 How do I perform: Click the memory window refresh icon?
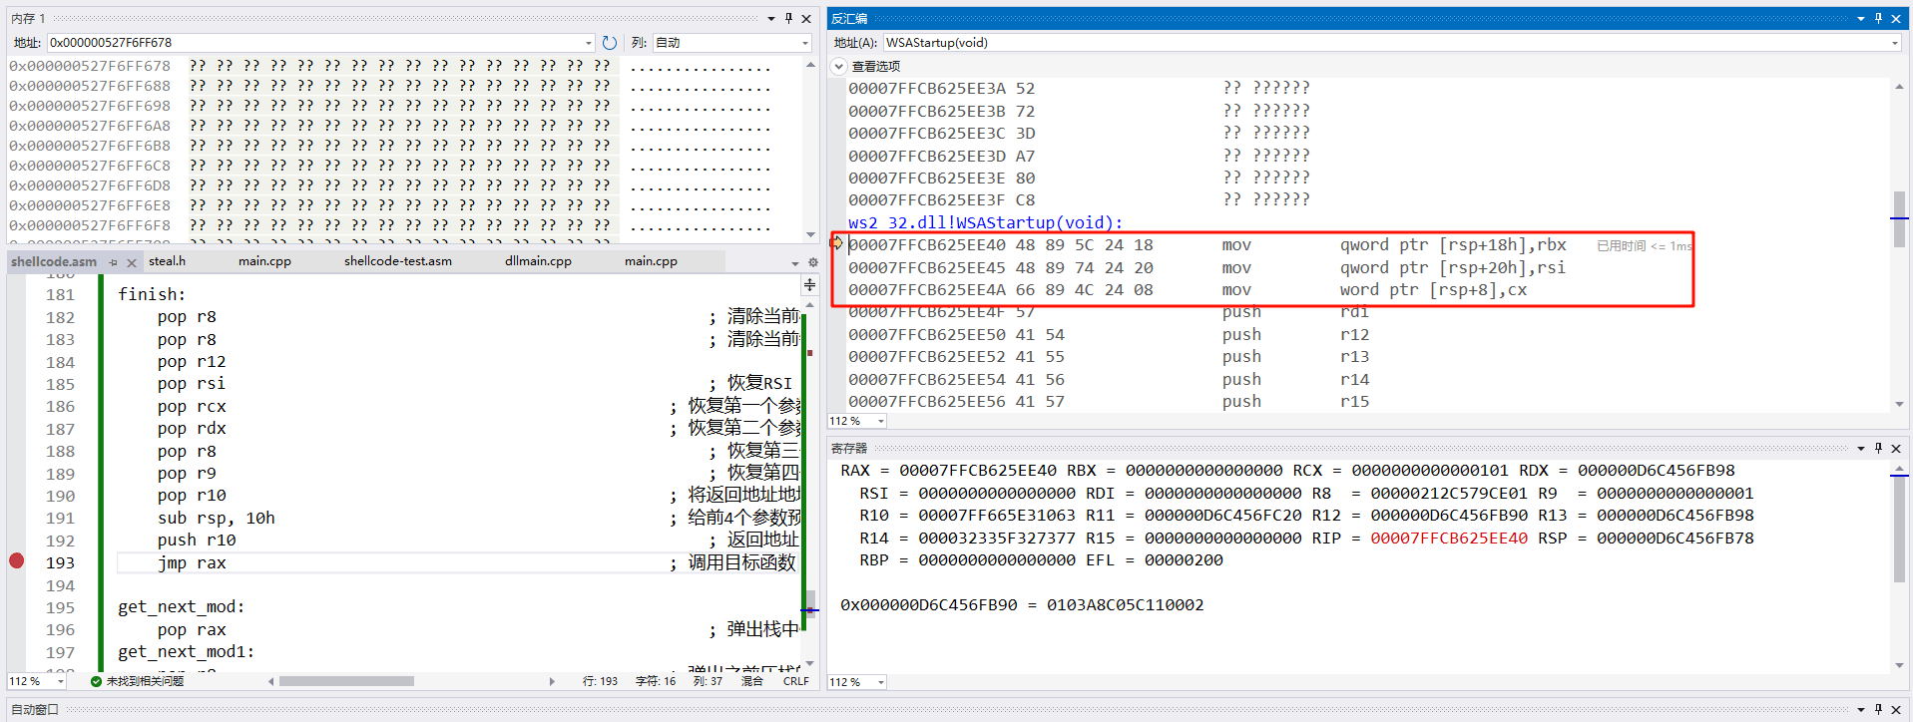click(x=610, y=43)
